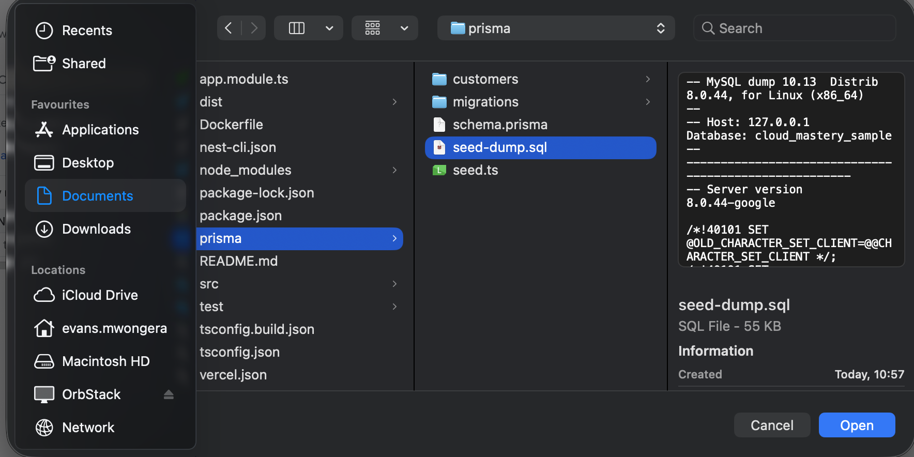This screenshot has width=914, height=457.
Task: Click the seed-dump.sql file icon
Action: 439,147
